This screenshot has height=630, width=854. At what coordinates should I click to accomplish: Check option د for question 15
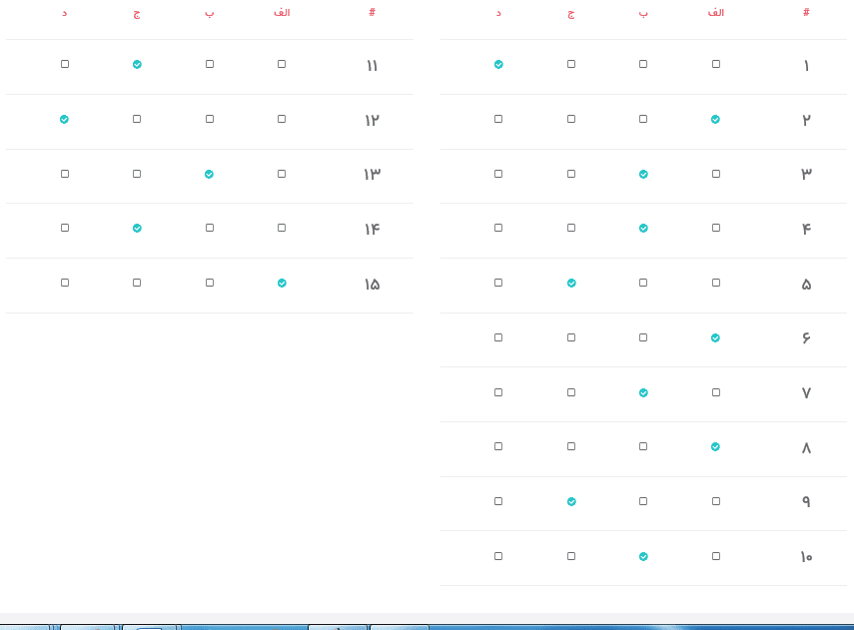click(65, 283)
